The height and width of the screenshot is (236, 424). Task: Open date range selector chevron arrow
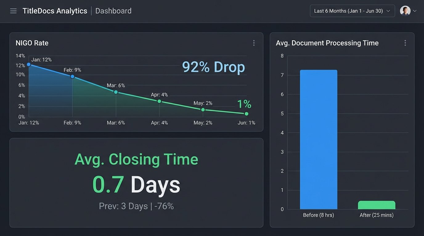(x=389, y=11)
